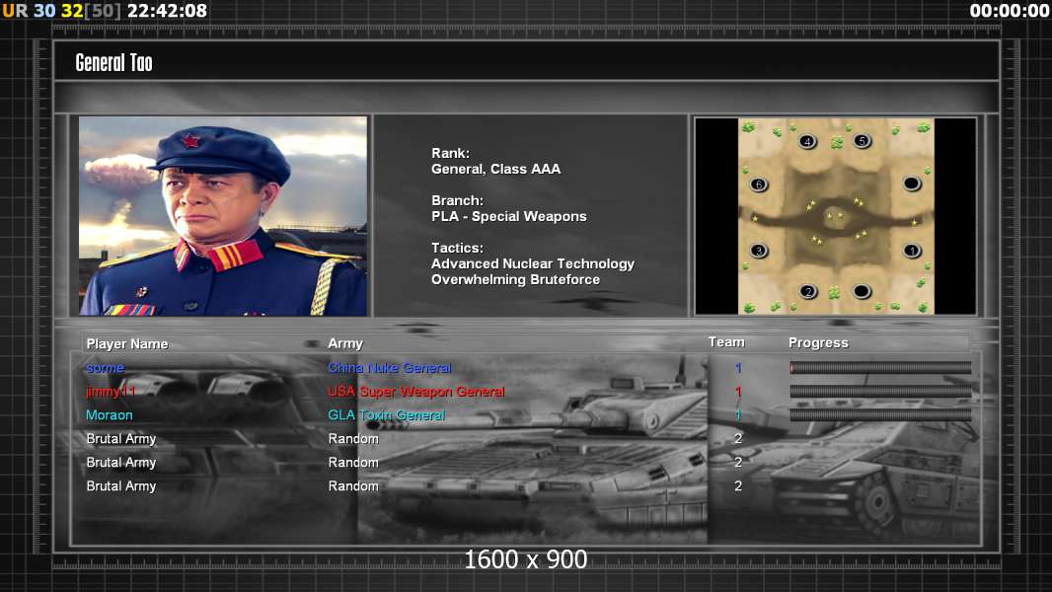Click General, Class AAA text
Image resolution: width=1052 pixels, height=592 pixels.
495,169
